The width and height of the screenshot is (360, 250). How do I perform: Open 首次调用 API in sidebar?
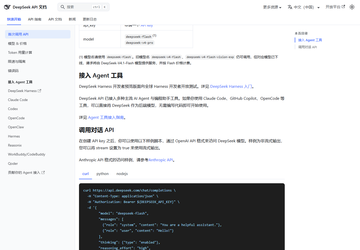point(38,34)
